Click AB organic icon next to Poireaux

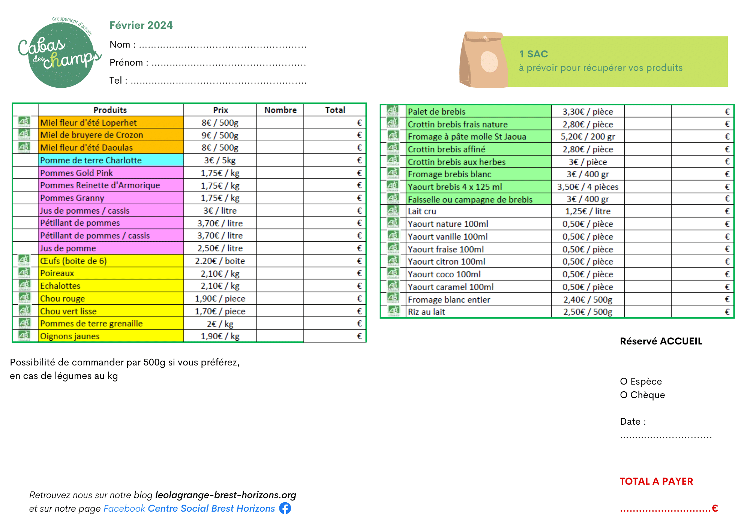(24, 272)
